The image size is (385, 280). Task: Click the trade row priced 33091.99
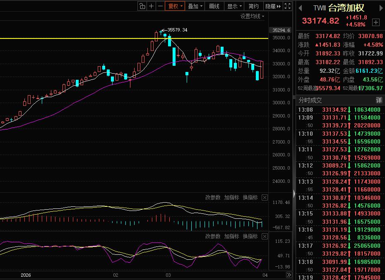[340, 262]
